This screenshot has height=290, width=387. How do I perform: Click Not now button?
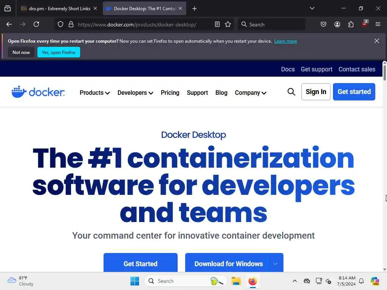[x=21, y=52]
